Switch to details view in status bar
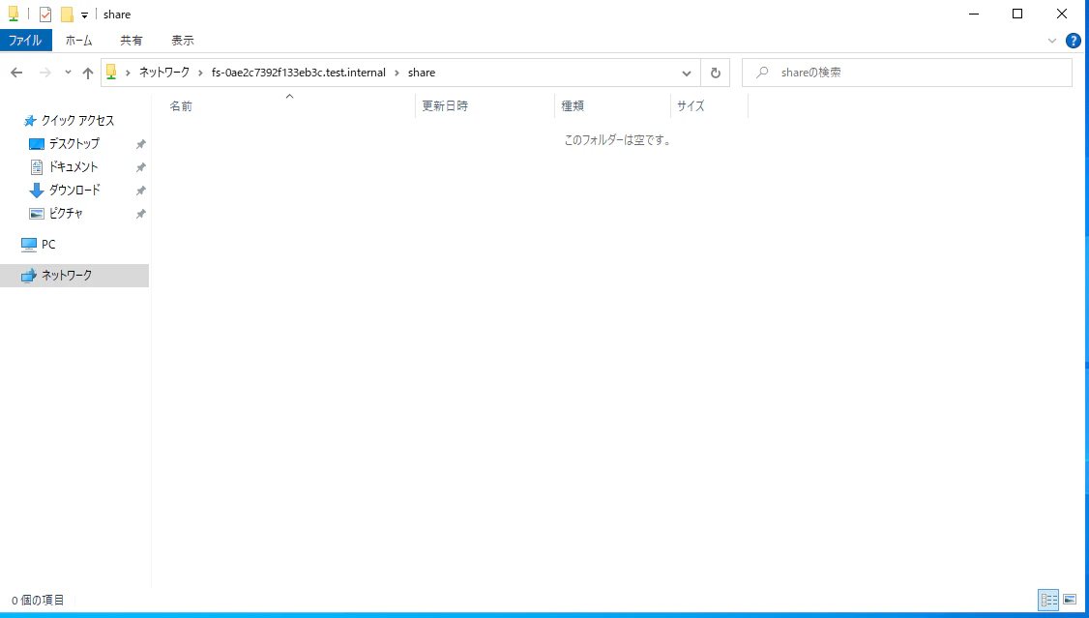 click(1048, 600)
